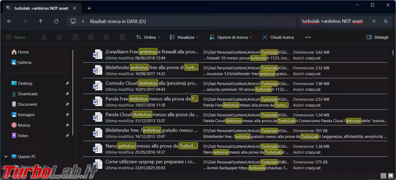The width and height of the screenshot is (396, 180).
Task: Click Word icon of ZoneAlarm result
Action: coord(97,54)
